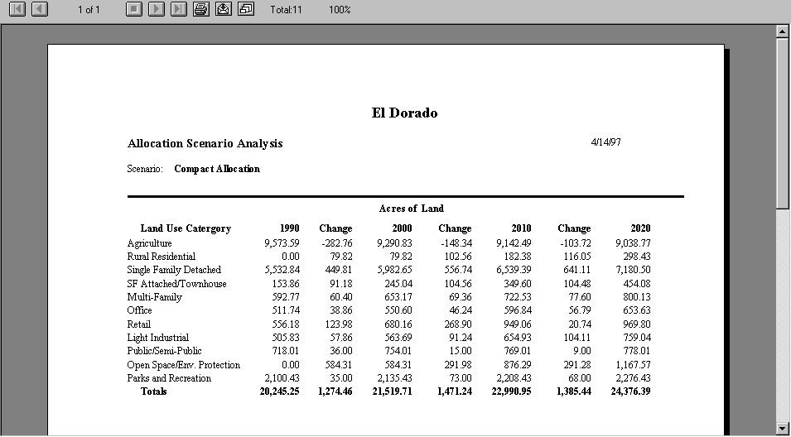Click the total 24,376.39 for 2020
The height and width of the screenshot is (437, 791).
[630, 391]
